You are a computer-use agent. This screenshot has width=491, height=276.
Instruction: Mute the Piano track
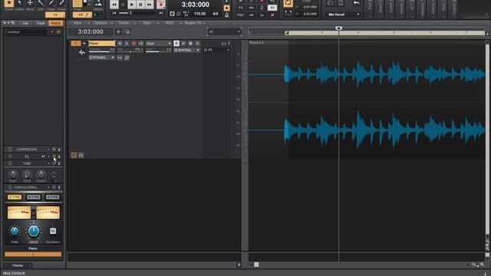tap(120, 44)
